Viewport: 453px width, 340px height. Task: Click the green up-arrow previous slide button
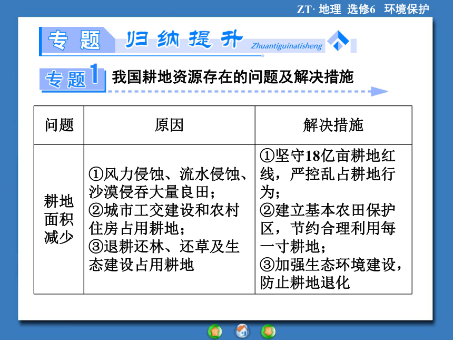click(215, 332)
